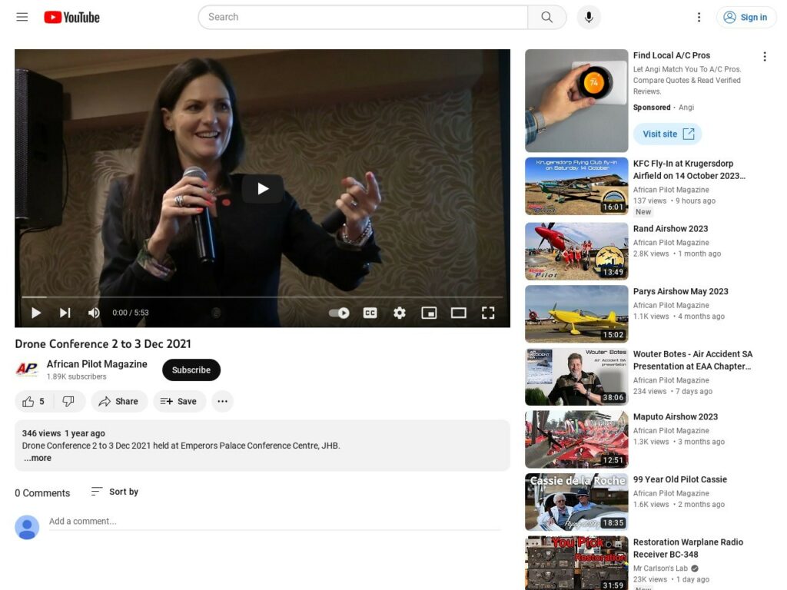Screen dimensions: 787x590
Task: Open the Wouter Botes Air Accident SA video title
Action: [x=692, y=360]
